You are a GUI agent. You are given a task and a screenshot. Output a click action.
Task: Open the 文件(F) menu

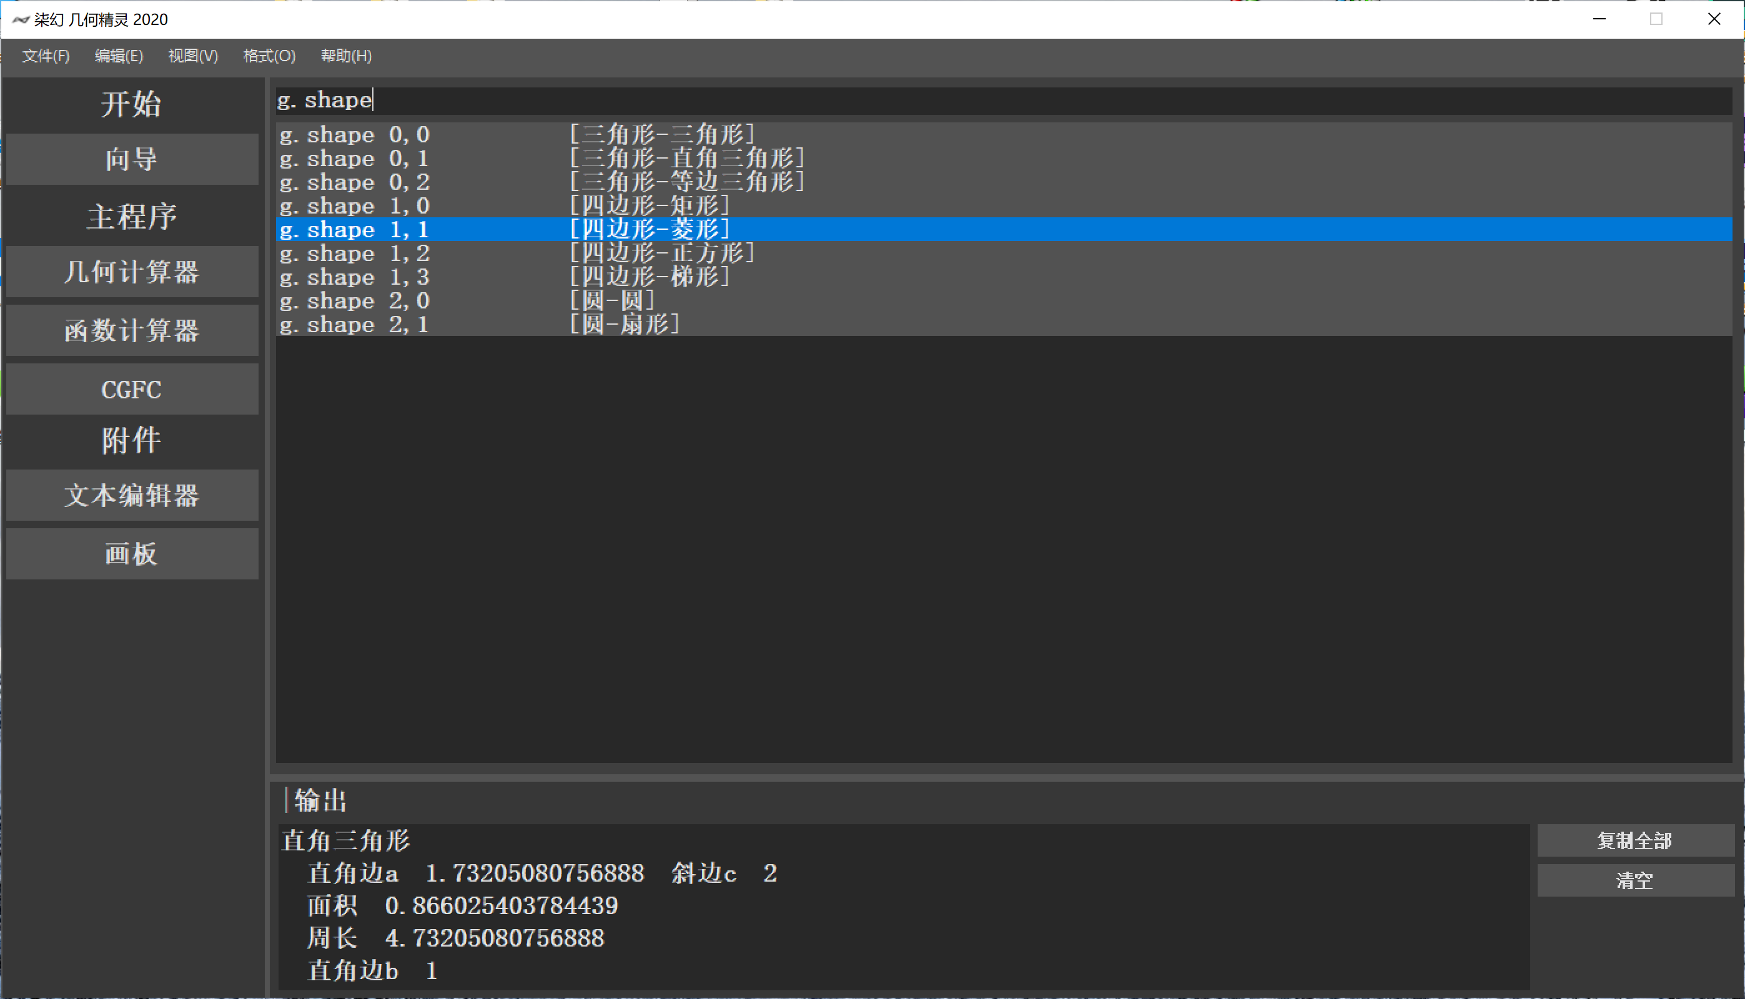pyautogui.click(x=46, y=56)
